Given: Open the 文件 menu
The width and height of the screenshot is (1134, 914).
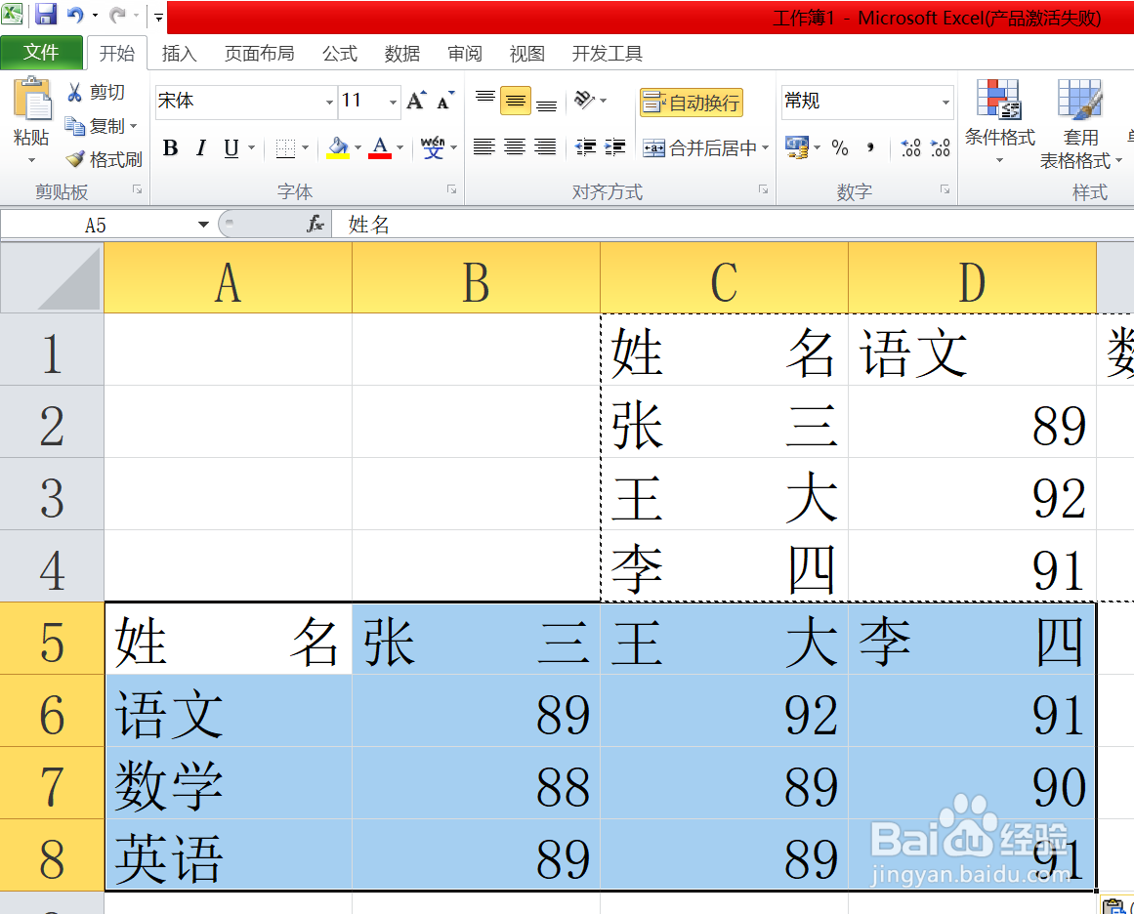Looking at the screenshot, I should click(x=42, y=53).
